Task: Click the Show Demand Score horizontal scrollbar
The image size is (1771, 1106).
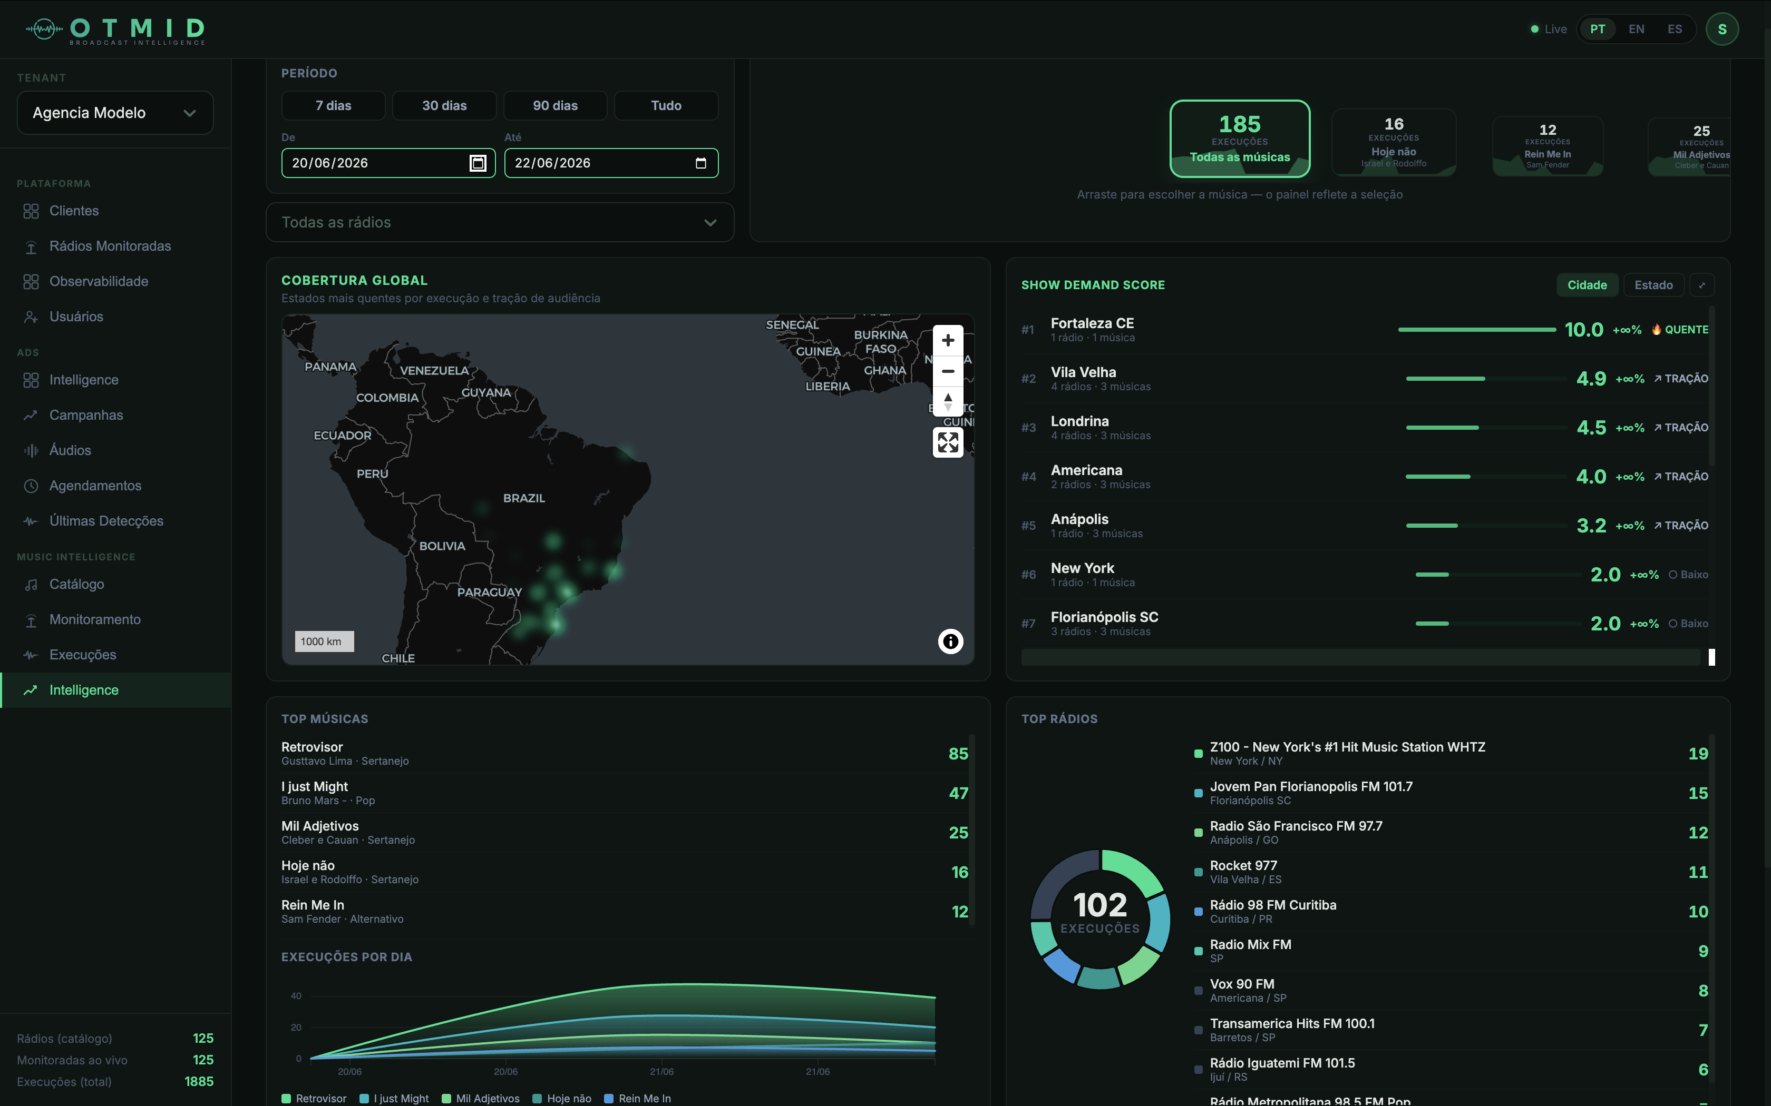Action: (x=1360, y=657)
